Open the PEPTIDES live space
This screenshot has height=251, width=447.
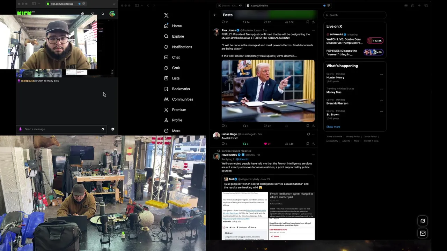point(355,52)
